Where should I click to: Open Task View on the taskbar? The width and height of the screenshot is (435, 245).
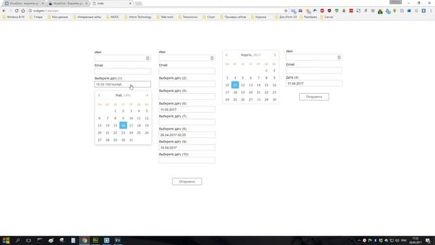coord(29,240)
